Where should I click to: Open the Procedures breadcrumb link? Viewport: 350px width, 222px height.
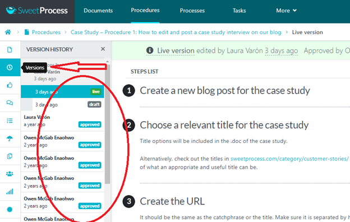pyautogui.click(x=46, y=32)
